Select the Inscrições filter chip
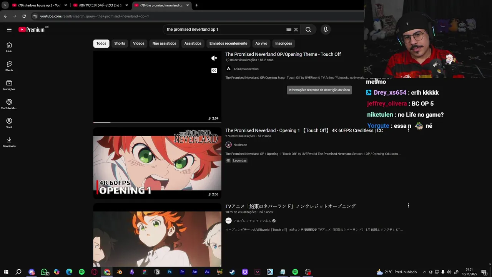 [x=284, y=43]
